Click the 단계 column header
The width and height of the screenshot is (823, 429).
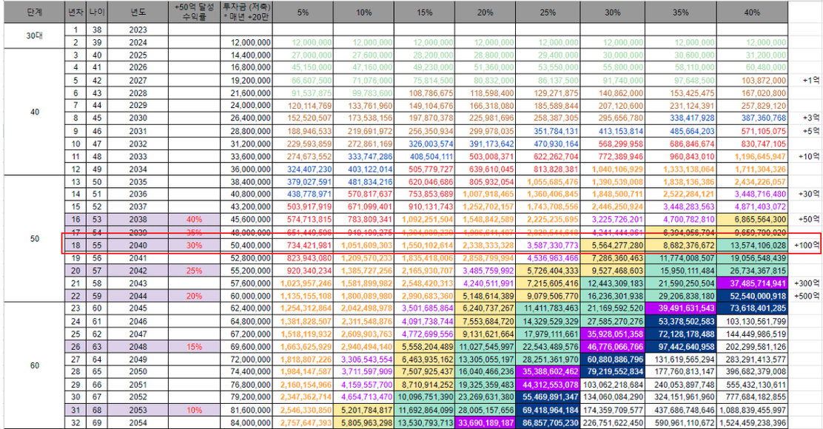34,12
